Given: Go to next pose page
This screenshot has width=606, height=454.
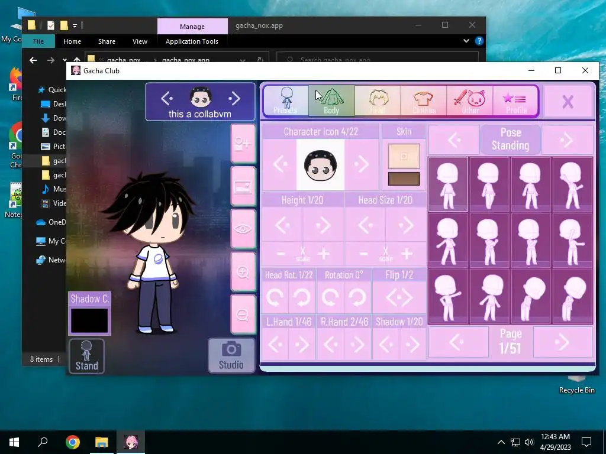Looking at the screenshot, I should pyautogui.click(x=563, y=342).
